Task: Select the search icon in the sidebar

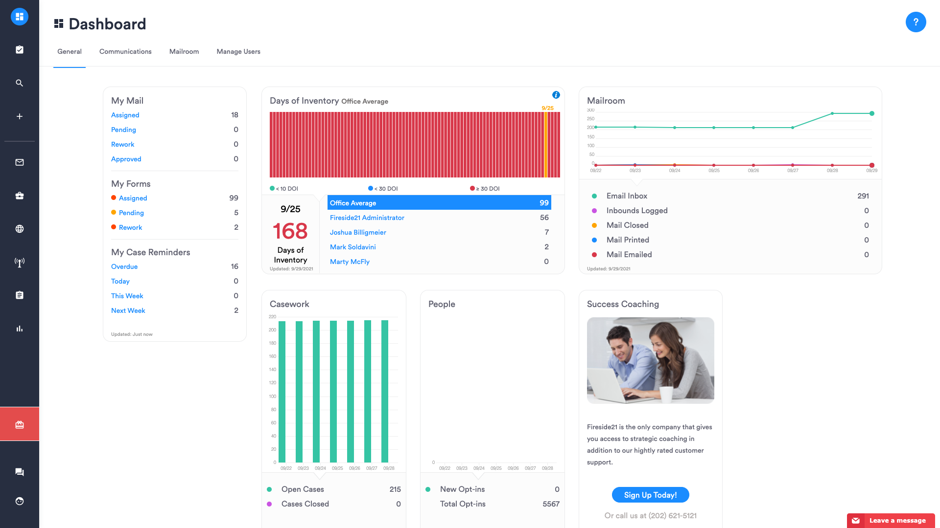Action: [x=19, y=83]
